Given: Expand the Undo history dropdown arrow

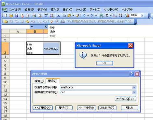Looking at the screenshot, I should pyautogui.click(x=88, y=16).
